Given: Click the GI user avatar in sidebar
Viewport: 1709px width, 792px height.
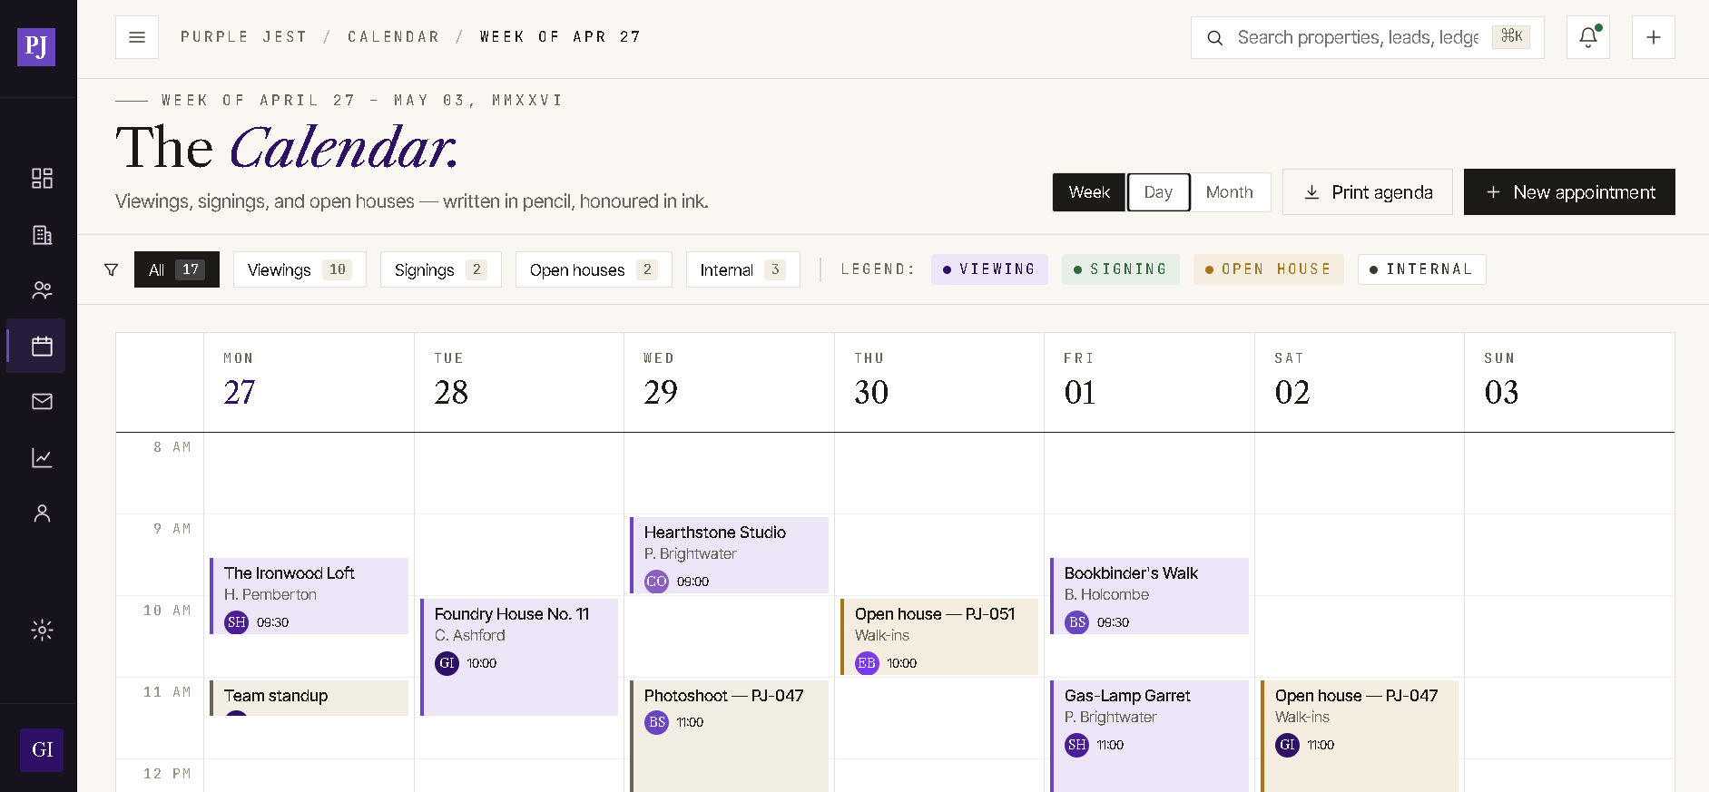Looking at the screenshot, I should [42, 749].
